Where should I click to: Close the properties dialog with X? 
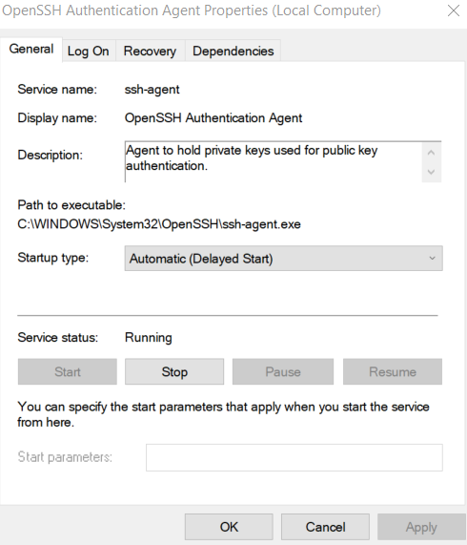click(x=454, y=10)
